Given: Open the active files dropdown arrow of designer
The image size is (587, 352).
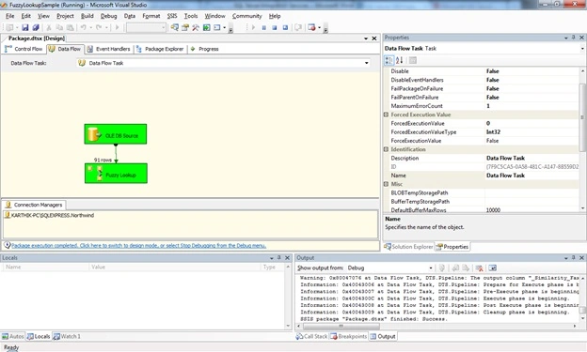Looking at the screenshot, I should (x=366, y=38).
